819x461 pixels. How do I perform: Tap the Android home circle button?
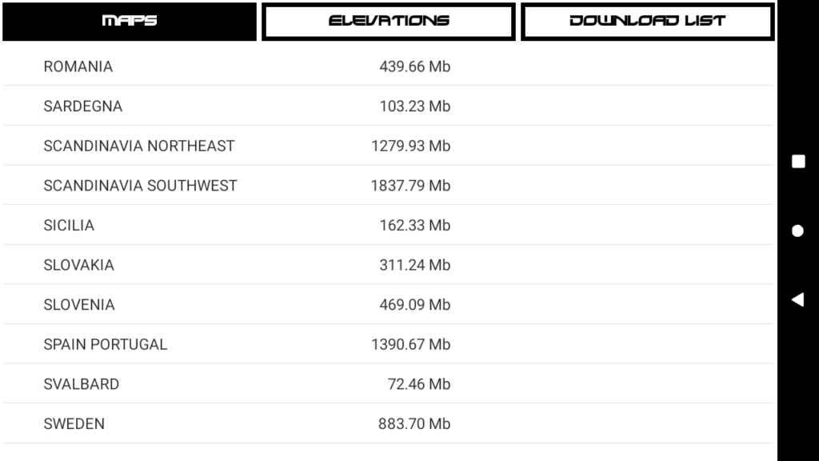797,230
